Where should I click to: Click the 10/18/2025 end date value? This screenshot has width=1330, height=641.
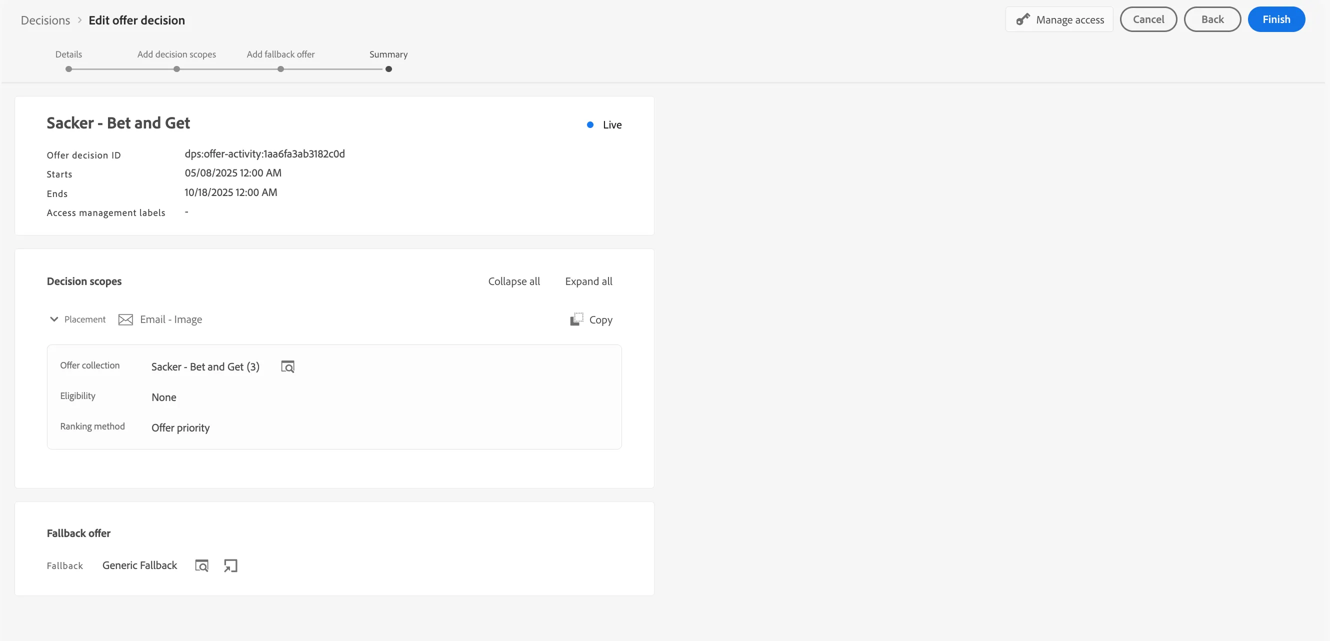[231, 192]
